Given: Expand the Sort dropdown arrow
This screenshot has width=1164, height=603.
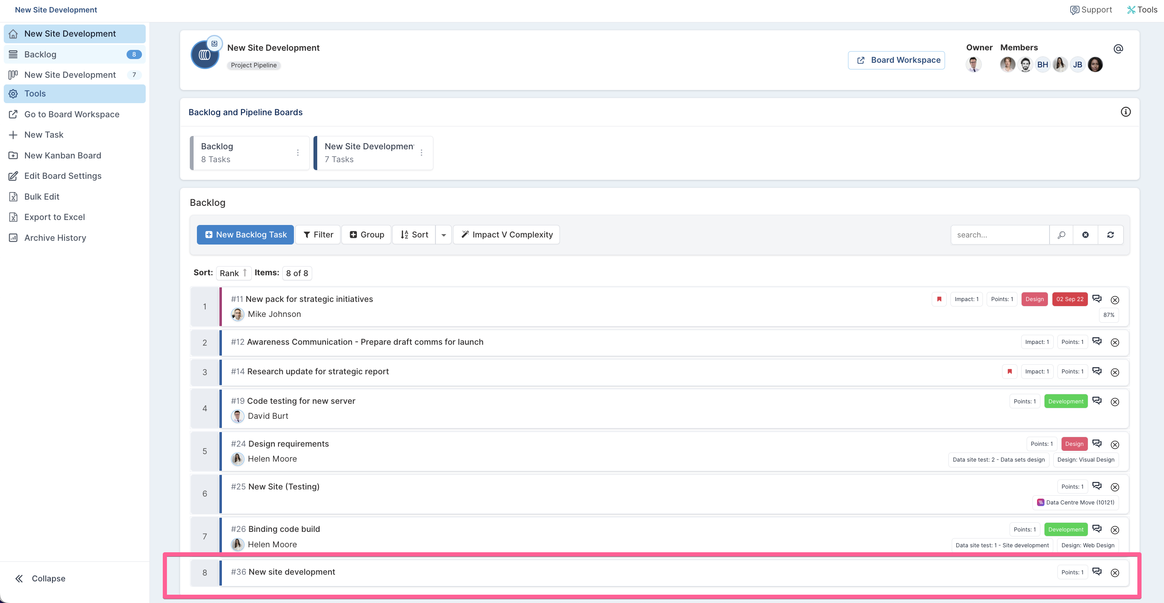Looking at the screenshot, I should (443, 235).
